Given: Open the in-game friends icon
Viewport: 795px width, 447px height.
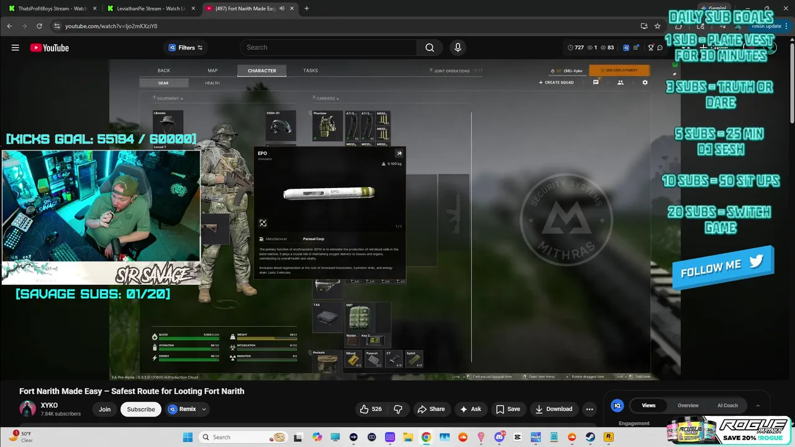Looking at the screenshot, I should (x=620, y=83).
